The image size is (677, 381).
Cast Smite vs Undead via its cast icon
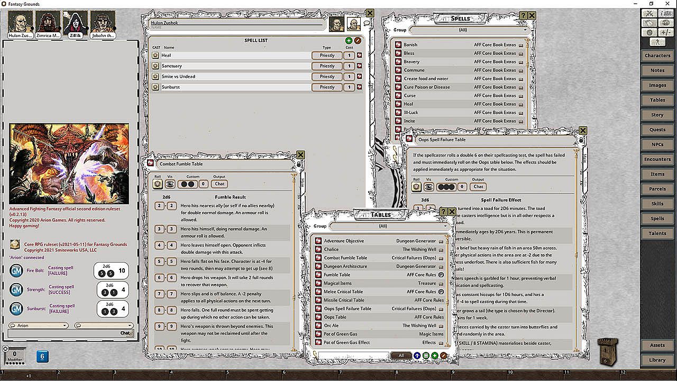coord(155,77)
